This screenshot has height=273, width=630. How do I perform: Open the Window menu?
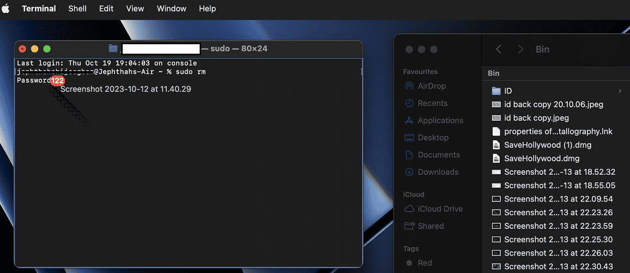pyautogui.click(x=171, y=9)
